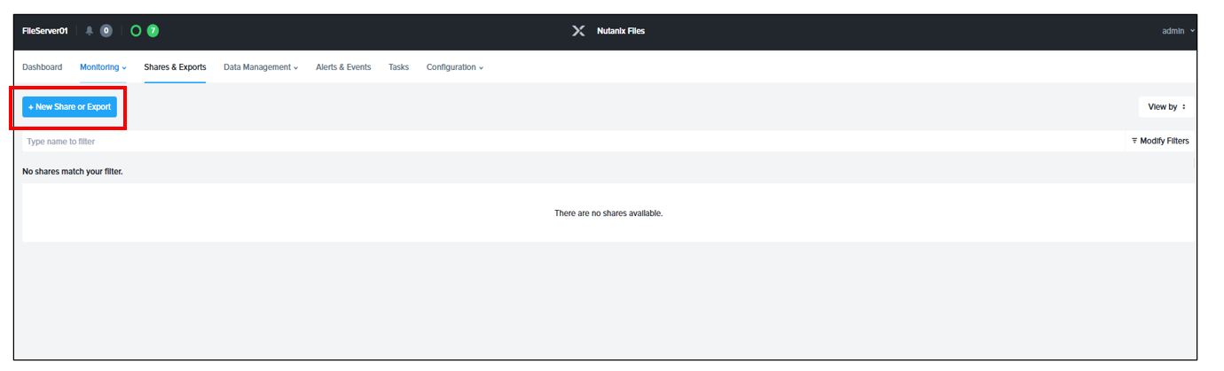
Task: Open the Dashboard tab
Action: [43, 67]
